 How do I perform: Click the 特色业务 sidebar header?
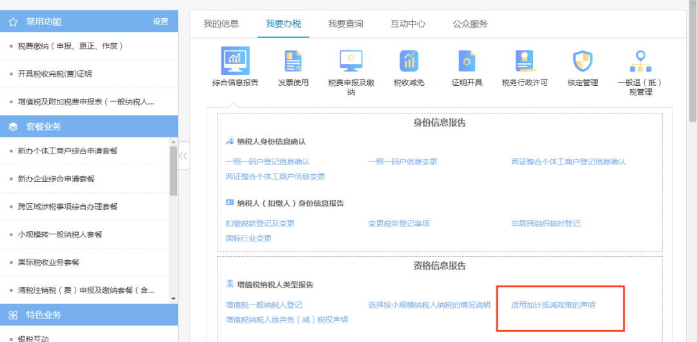89,316
